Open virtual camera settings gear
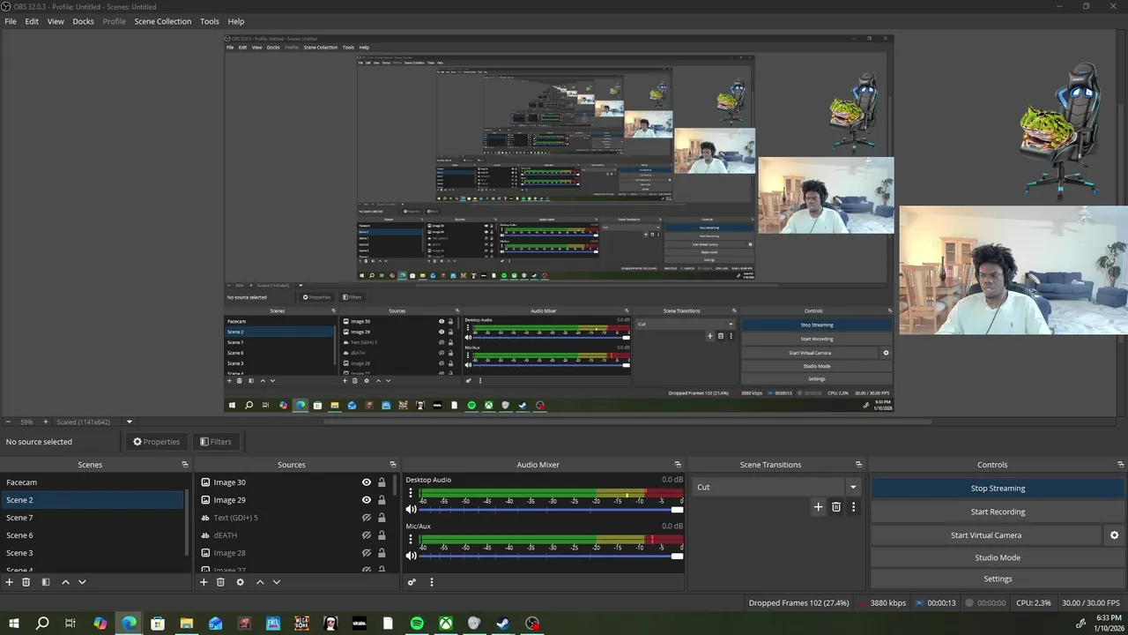1128x635 pixels. [1114, 535]
